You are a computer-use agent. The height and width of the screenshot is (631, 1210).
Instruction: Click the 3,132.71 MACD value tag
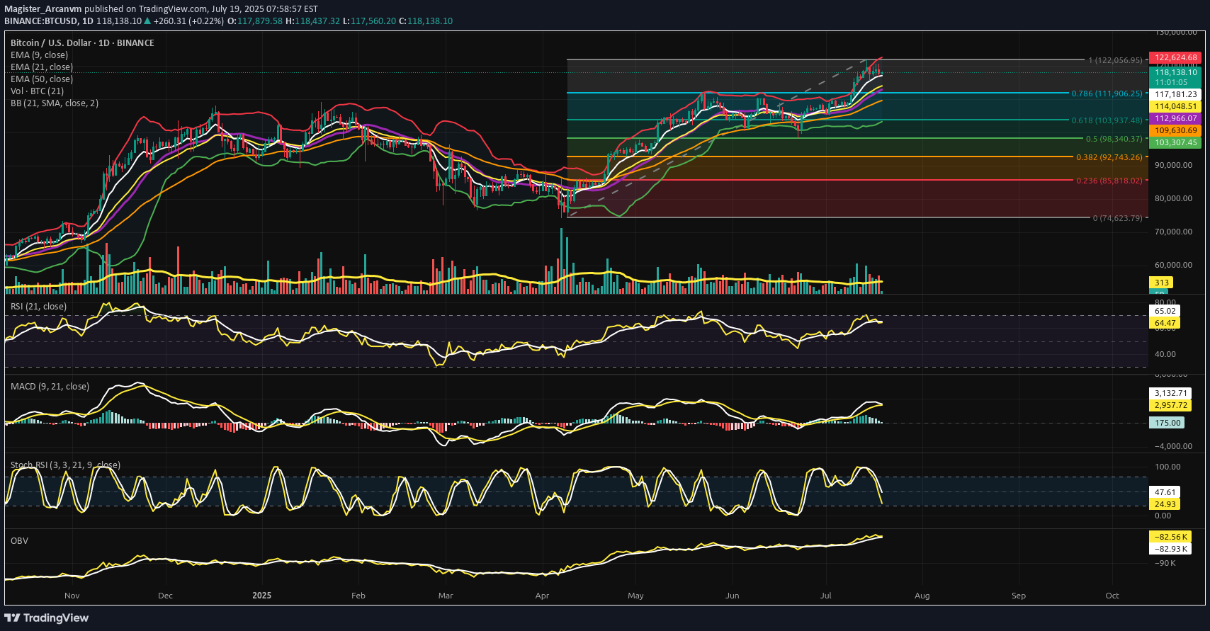[1170, 393]
